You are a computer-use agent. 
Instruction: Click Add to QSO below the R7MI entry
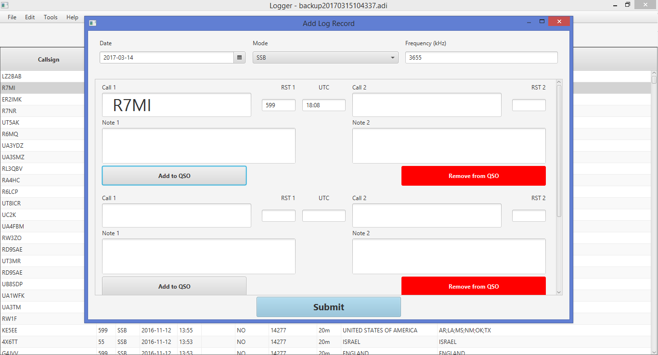coord(174,176)
